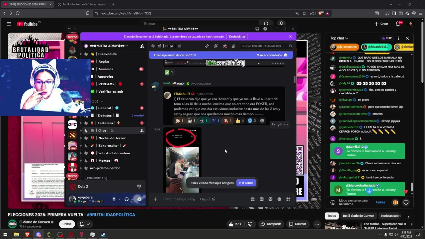
Task: Click the reply arrow on ElMichiJ message
Action: click(273, 125)
